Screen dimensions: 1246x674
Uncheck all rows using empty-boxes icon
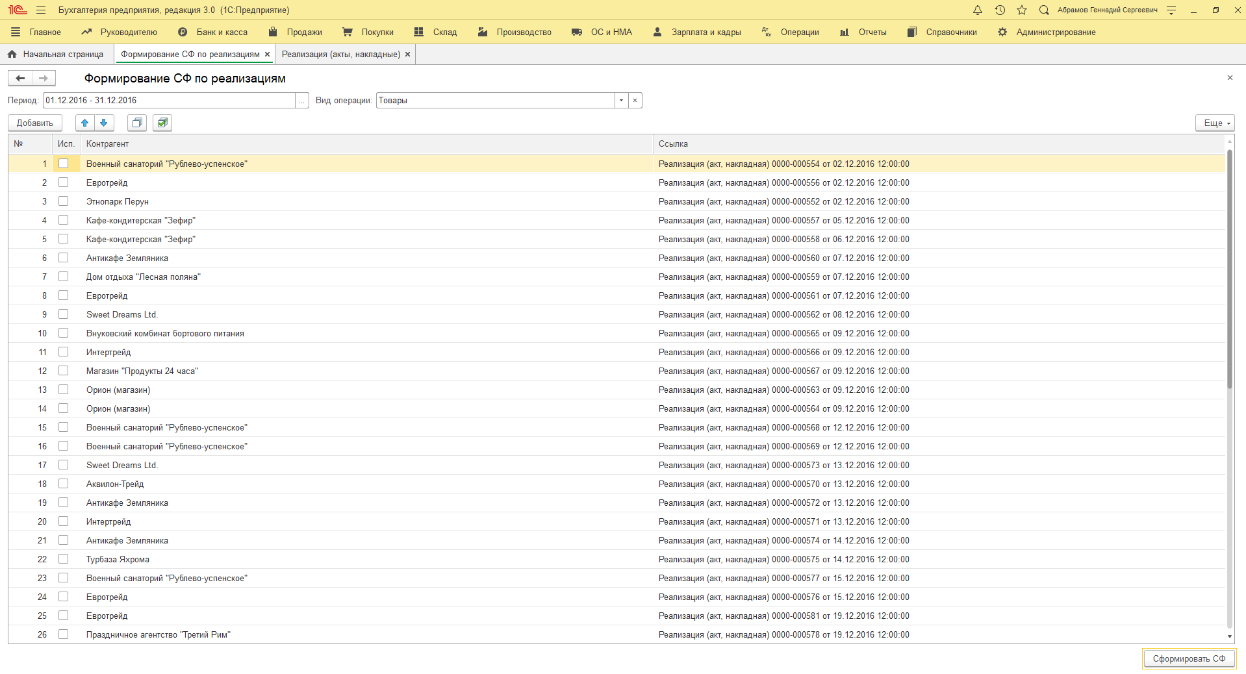point(137,123)
